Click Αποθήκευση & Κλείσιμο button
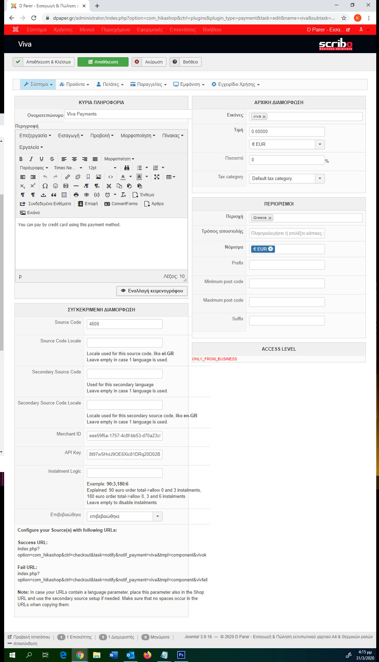The width and height of the screenshot is (379, 662). click(x=43, y=62)
